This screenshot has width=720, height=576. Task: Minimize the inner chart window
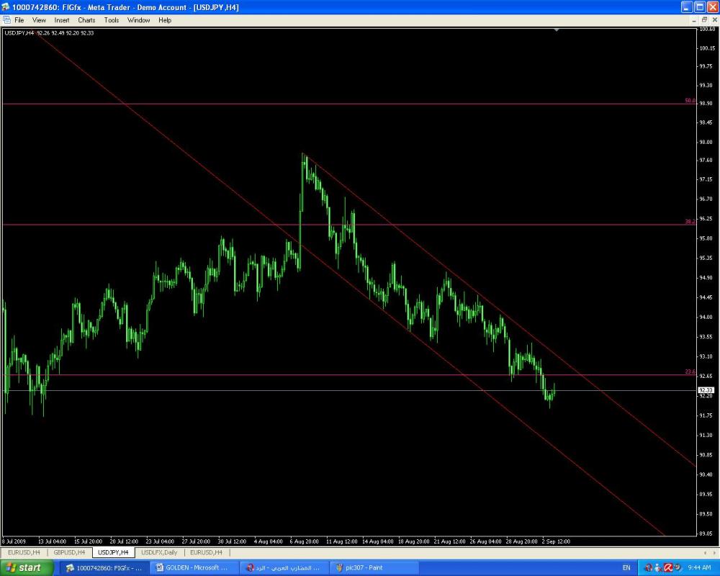coord(694,19)
